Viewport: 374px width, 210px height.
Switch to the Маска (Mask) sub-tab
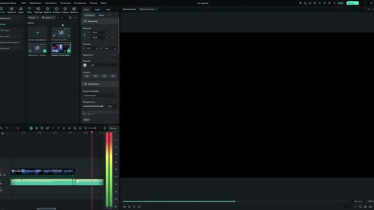pyautogui.click(x=101, y=15)
